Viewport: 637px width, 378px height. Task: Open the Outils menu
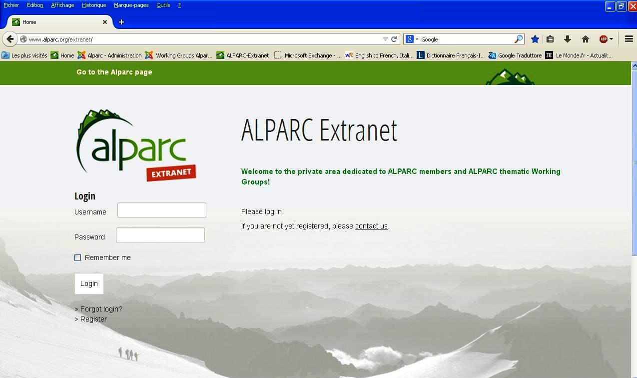[x=163, y=5]
